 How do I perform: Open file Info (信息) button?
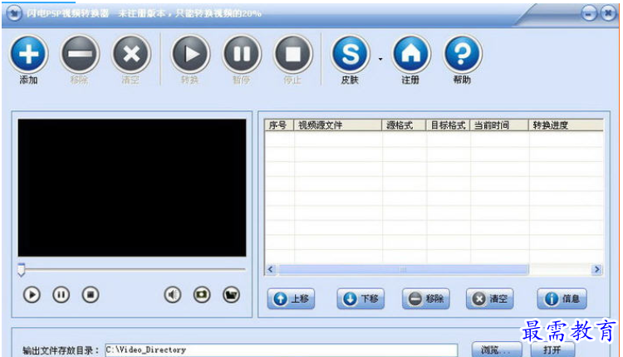click(x=562, y=299)
